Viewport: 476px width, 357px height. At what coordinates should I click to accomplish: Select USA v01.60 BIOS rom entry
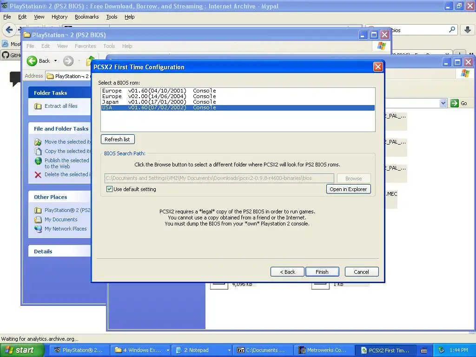point(238,107)
